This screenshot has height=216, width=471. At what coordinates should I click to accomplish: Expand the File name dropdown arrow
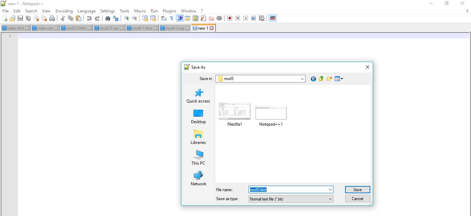click(330, 190)
